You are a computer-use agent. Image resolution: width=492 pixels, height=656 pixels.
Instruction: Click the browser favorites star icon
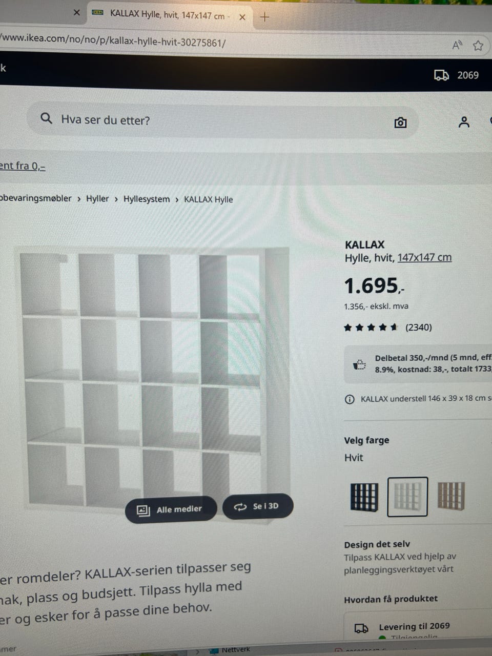(478, 46)
